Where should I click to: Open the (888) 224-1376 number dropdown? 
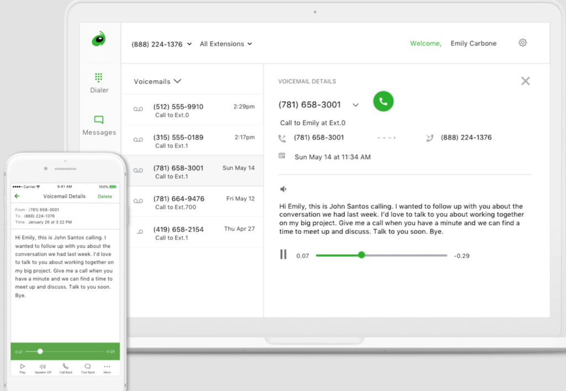pyautogui.click(x=161, y=44)
